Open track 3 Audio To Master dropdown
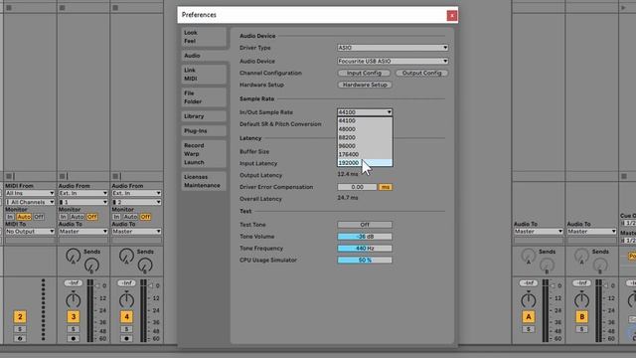Viewport: 636px width, 358px height. tap(82, 232)
